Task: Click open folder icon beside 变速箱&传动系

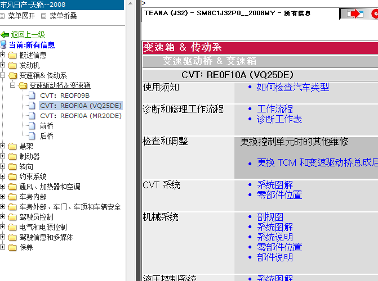Action: 12,75
